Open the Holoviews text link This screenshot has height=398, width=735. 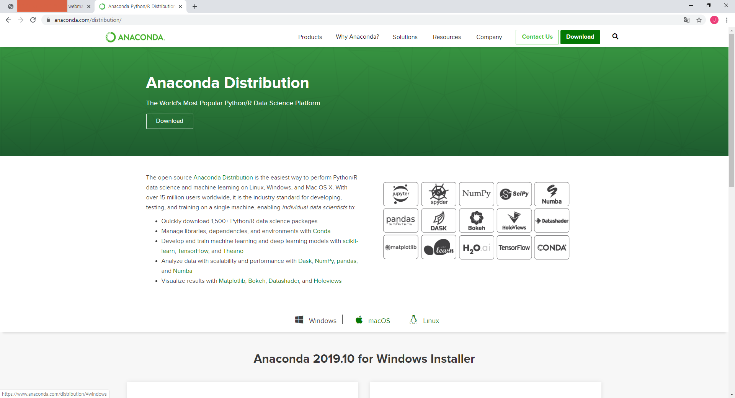click(328, 281)
